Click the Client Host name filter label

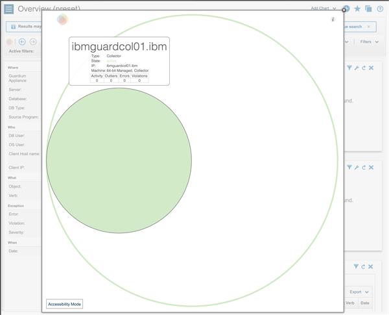click(x=25, y=154)
